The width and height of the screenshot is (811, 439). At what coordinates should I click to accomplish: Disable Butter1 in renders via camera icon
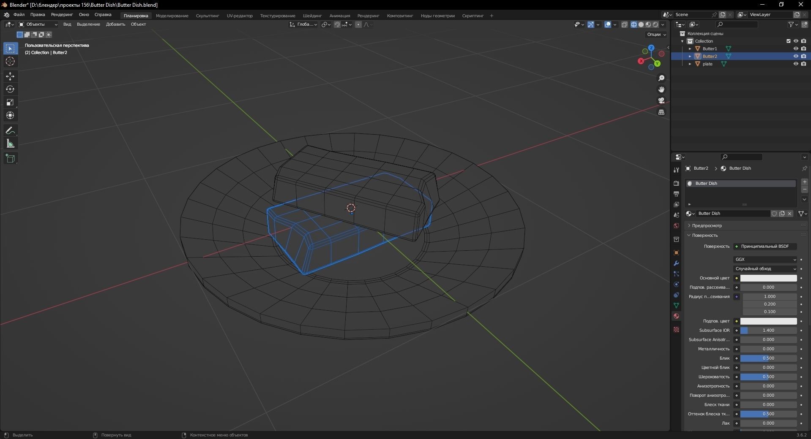point(803,49)
